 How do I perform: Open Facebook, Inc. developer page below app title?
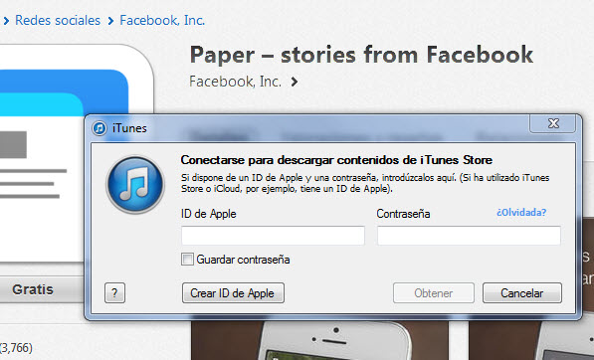click(235, 82)
